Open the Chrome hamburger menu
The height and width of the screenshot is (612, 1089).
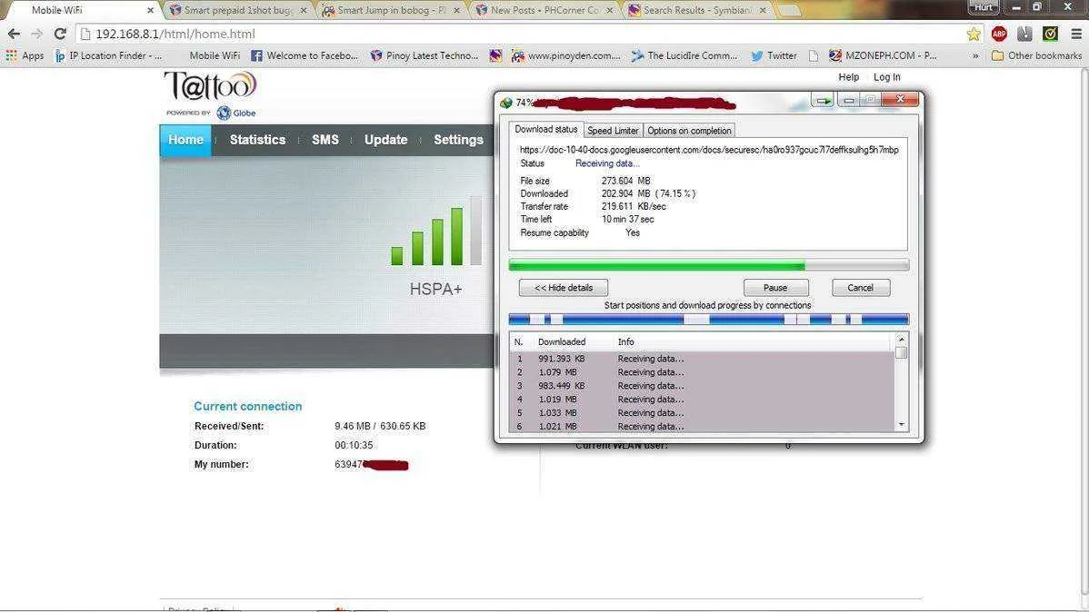(x=1075, y=34)
